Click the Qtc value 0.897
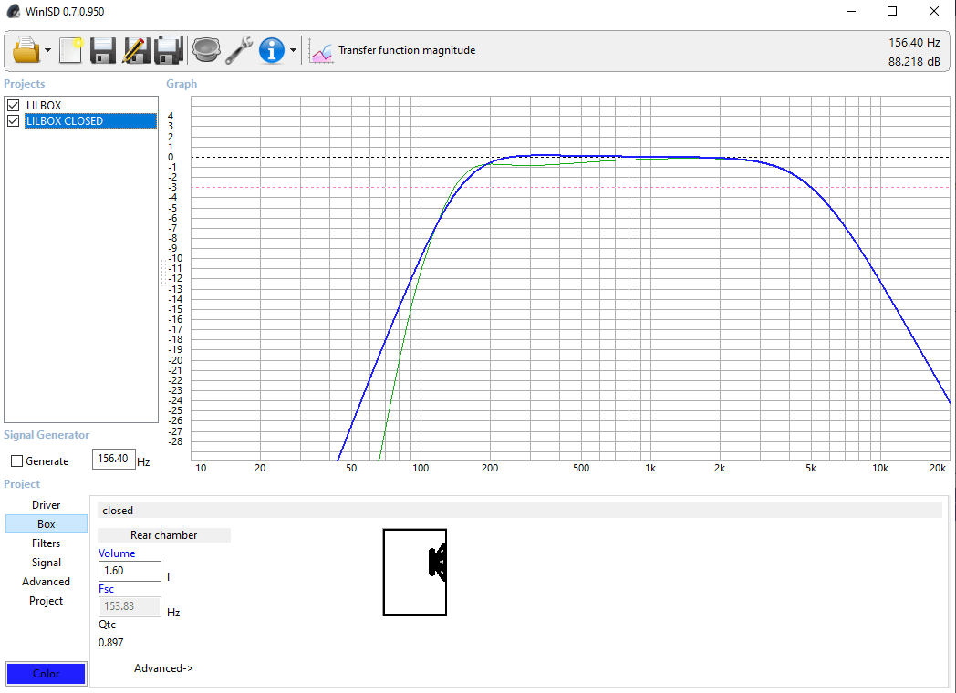 [x=111, y=643]
